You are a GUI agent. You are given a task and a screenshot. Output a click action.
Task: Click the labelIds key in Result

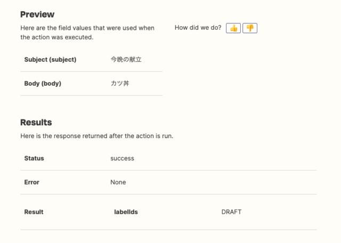[x=126, y=212]
